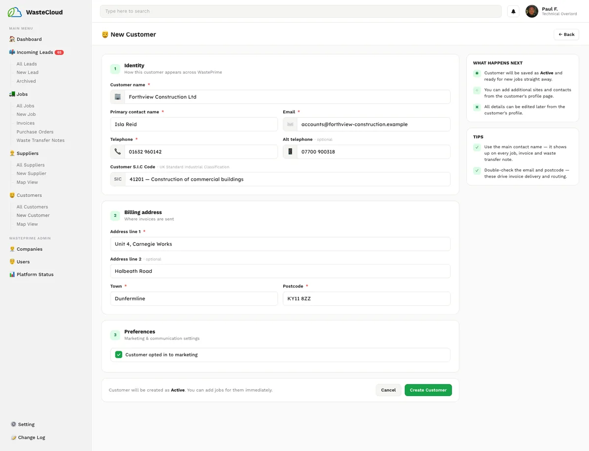
Task: Click the Town input field
Action: point(194,299)
